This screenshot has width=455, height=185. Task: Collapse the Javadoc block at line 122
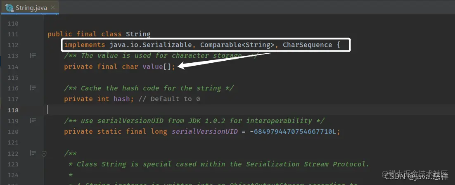[44, 154]
